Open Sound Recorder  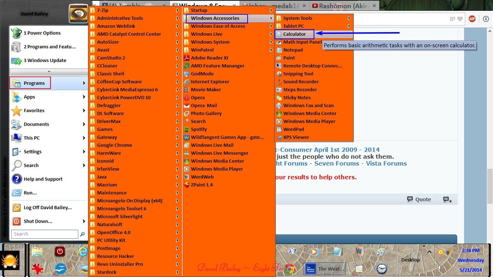coord(301,82)
